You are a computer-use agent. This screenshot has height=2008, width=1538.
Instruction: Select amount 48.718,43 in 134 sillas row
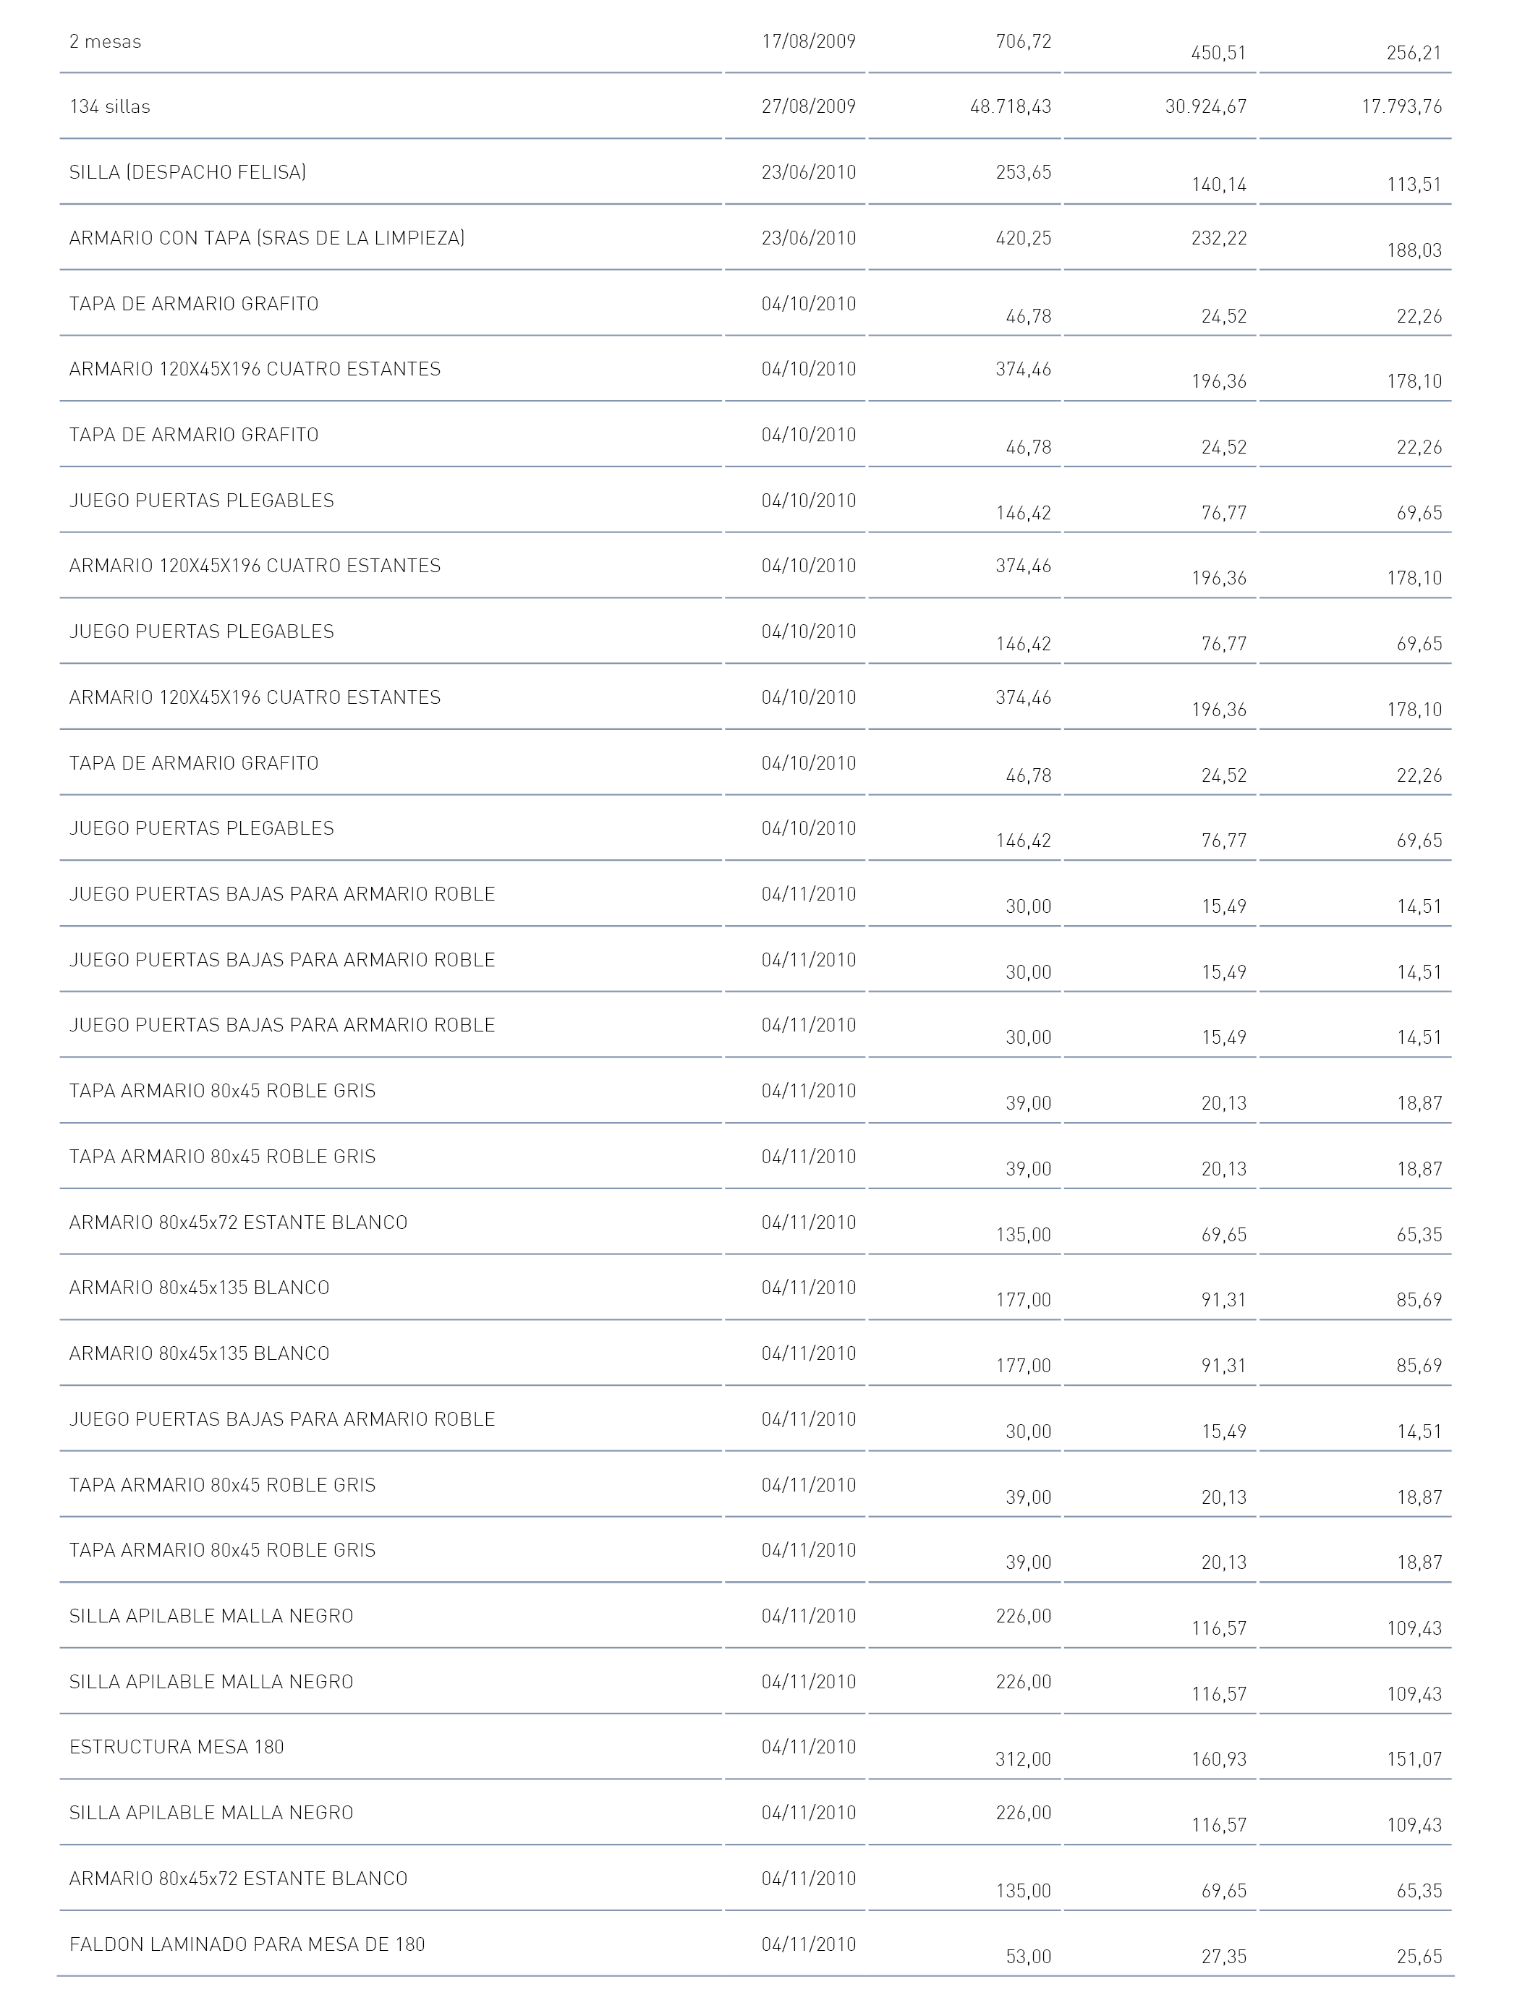(1011, 107)
